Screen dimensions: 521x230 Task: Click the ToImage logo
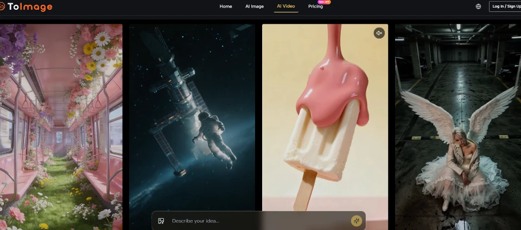pyautogui.click(x=26, y=7)
